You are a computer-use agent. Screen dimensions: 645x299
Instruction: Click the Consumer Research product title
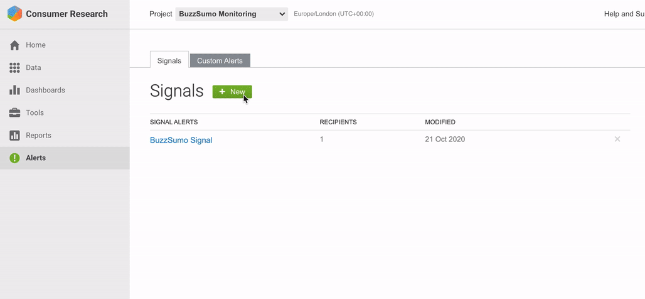67,14
